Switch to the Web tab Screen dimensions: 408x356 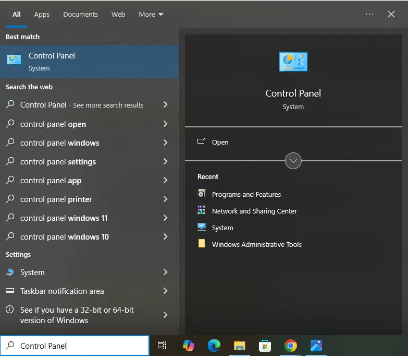[118, 14]
